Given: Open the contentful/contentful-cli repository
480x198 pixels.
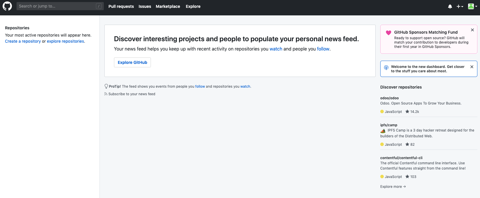Looking at the screenshot, I should (x=401, y=158).
